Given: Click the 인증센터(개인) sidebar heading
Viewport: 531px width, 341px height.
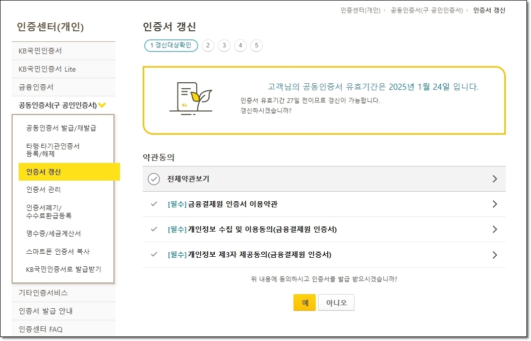Looking at the screenshot, I should [x=50, y=27].
